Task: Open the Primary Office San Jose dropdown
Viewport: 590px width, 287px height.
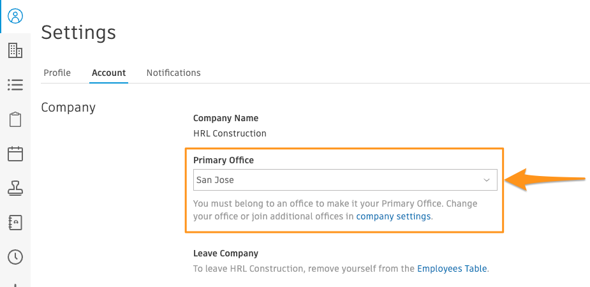Action: (x=345, y=180)
